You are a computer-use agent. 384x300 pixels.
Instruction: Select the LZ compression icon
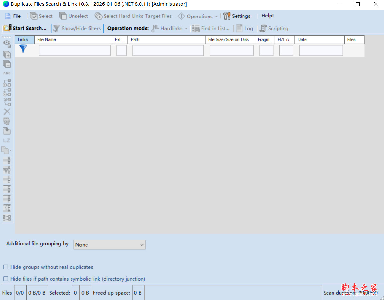[7, 140]
